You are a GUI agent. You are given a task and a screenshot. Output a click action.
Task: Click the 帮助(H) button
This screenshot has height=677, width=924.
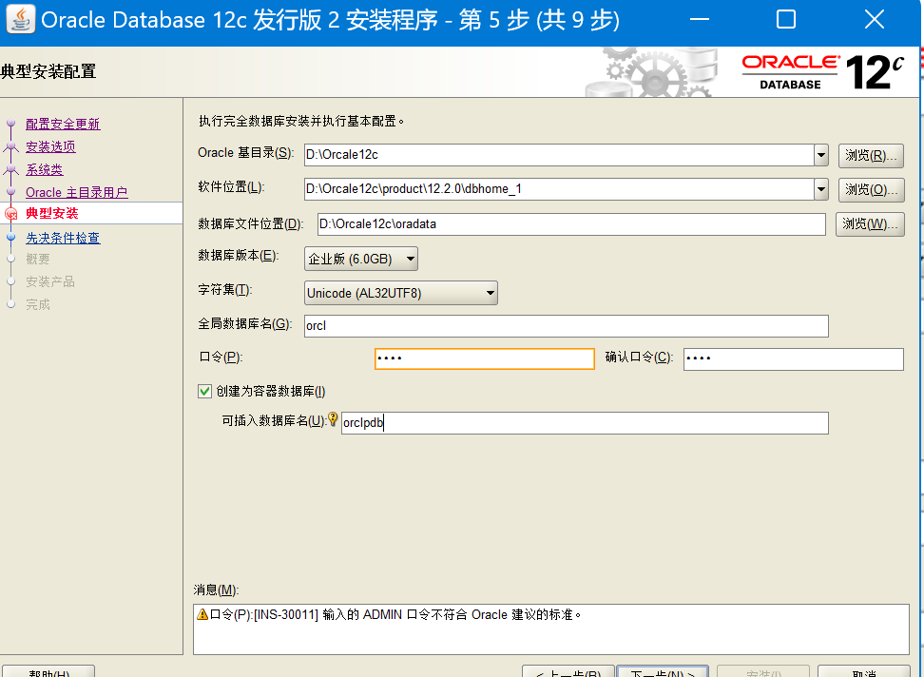click(x=48, y=671)
